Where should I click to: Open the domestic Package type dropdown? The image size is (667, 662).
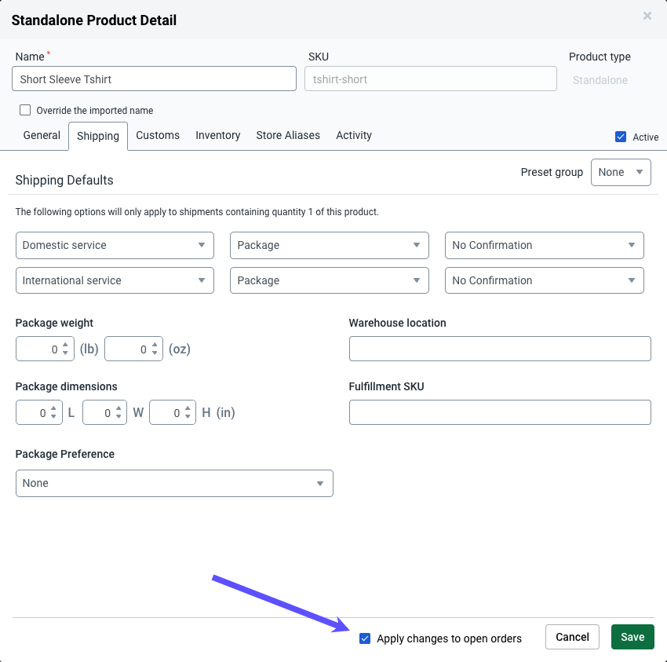[329, 245]
